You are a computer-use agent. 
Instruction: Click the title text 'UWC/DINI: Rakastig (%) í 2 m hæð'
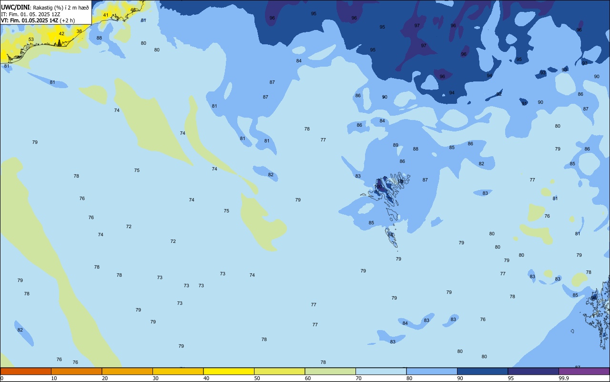tap(45, 7)
